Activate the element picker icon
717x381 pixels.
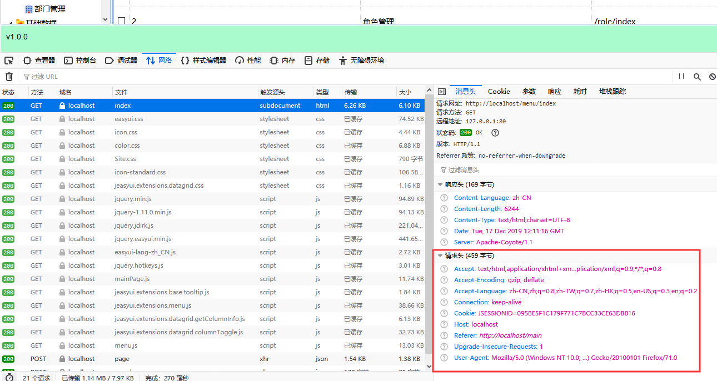[x=9, y=61]
